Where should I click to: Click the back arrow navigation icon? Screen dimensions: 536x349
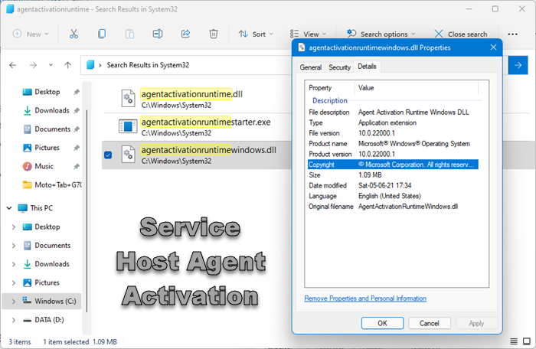tap(13, 65)
